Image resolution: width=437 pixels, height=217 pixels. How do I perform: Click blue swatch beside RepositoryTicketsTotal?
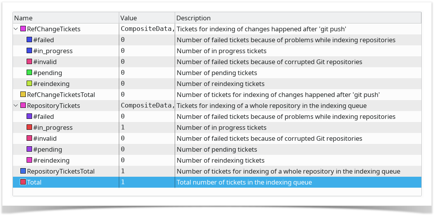tap(23, 171)
